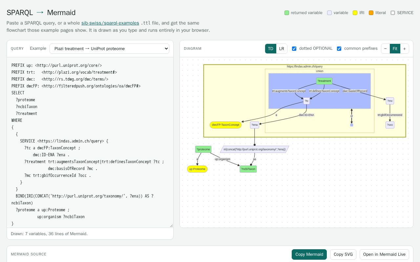Image resolution: width=420 pixels, height=262 pixels.
Task: Select the up:Proteome IRI node
Action: coord(197,169)
